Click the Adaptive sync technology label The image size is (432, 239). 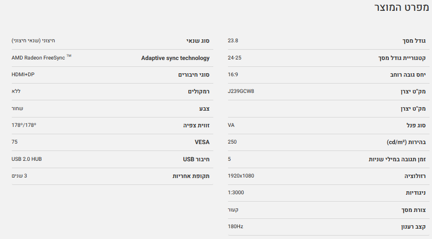point(175,58)
